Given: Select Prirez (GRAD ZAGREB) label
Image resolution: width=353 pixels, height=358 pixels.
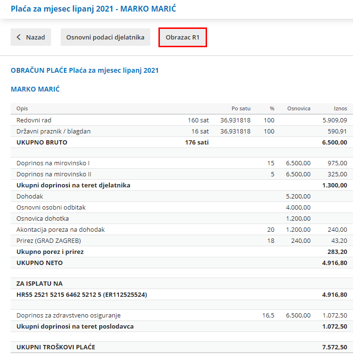Looking at the screenshot, I should [49, 240].
